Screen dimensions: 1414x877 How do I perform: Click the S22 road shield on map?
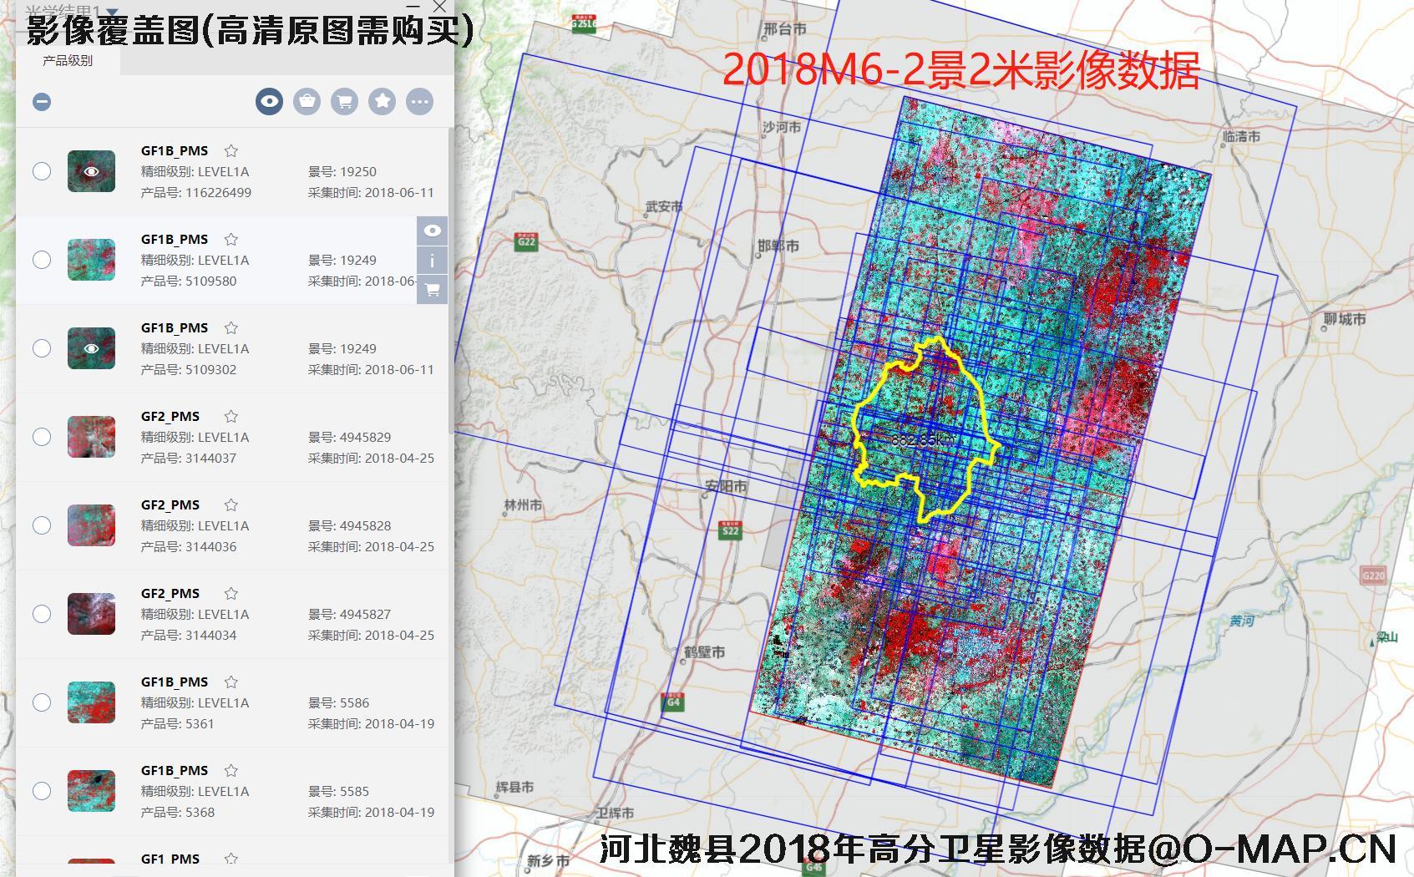pyautogui.click(x=730, y=530)
